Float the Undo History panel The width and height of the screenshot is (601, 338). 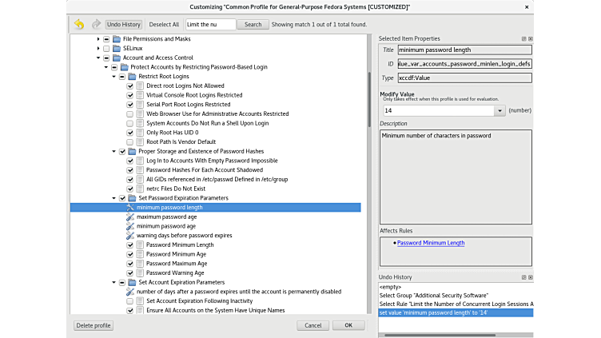(524, 277)
